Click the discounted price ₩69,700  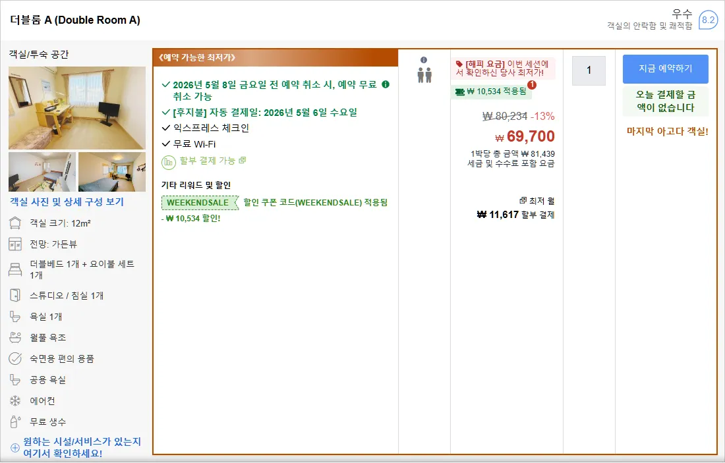[525, 136]
